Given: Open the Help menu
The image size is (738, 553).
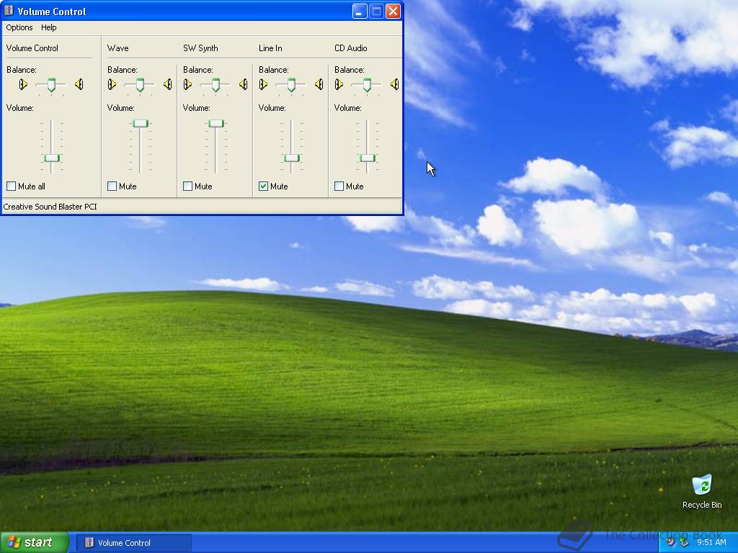Looking at the screenshot, I should (x=48, y=27).
